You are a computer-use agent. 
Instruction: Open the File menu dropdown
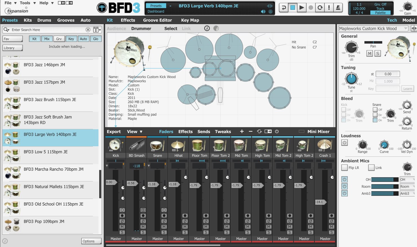click(11, 3)
